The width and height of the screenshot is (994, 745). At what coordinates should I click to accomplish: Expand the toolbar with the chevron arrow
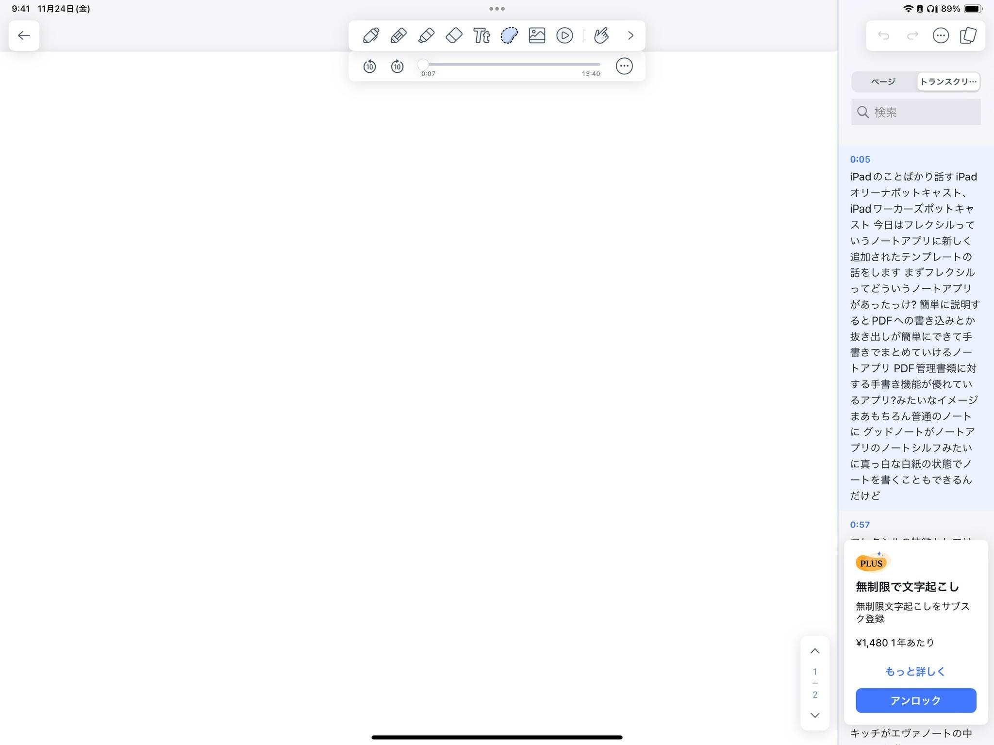630,35
